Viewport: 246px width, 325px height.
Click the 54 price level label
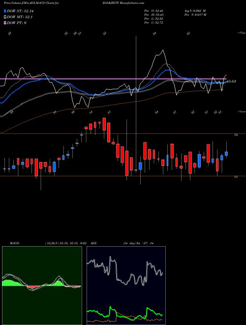(x=236, y=135)
